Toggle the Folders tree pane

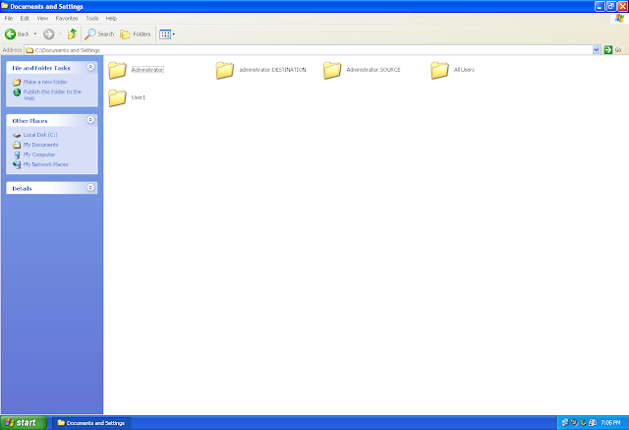136,34
